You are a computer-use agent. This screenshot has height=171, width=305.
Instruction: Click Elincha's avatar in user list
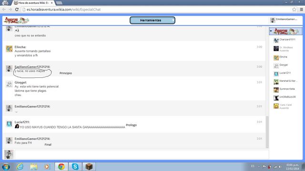pos(276,58)
